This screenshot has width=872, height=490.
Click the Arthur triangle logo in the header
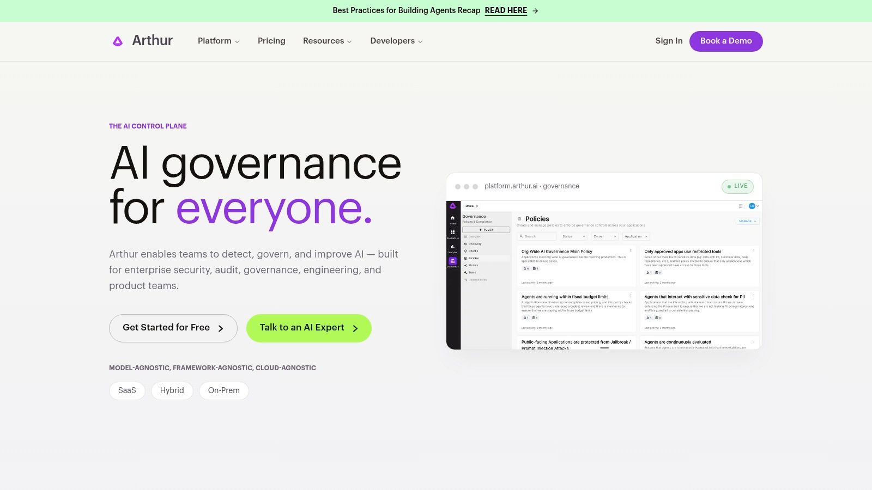point(118,41)
